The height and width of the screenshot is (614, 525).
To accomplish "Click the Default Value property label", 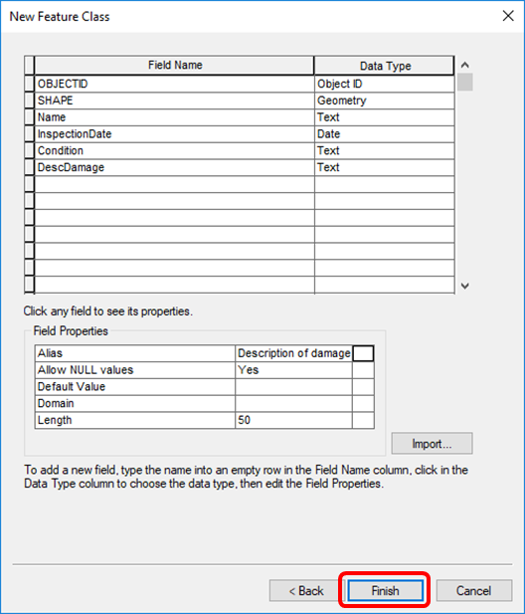I will pyautogui.click(x=135, y=387).
